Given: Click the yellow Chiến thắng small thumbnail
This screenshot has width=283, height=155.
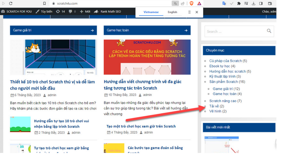Looking at the screenshot, I should (x=114, y=148).
